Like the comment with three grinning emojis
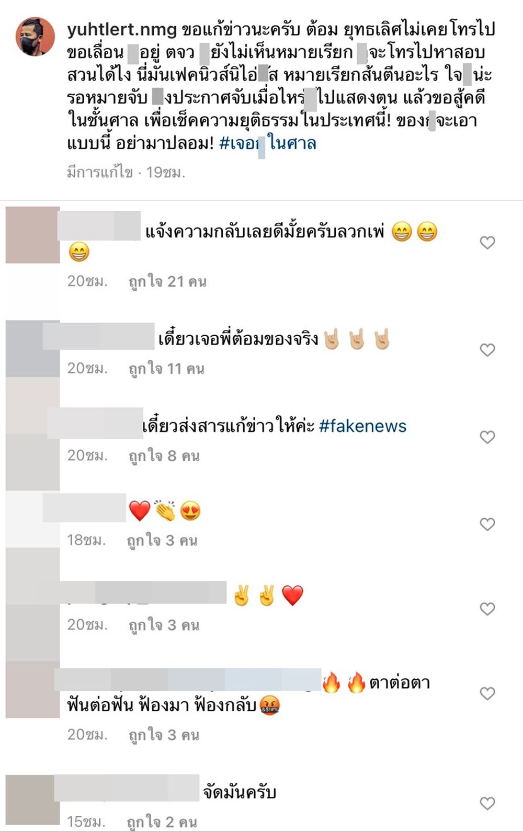Viewport: 523px width, 832px height. pos(487,243)
